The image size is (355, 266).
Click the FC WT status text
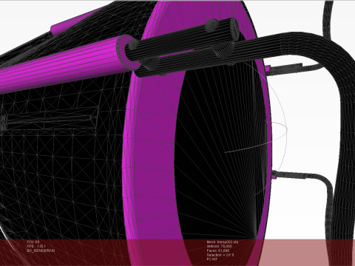click(x=212, y=259)
